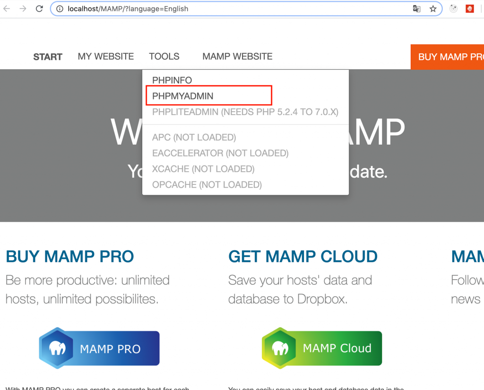Viewport: 484px width, 390px height.
Task: Bookmark this page with the star icon
Action: coord(432,8)
